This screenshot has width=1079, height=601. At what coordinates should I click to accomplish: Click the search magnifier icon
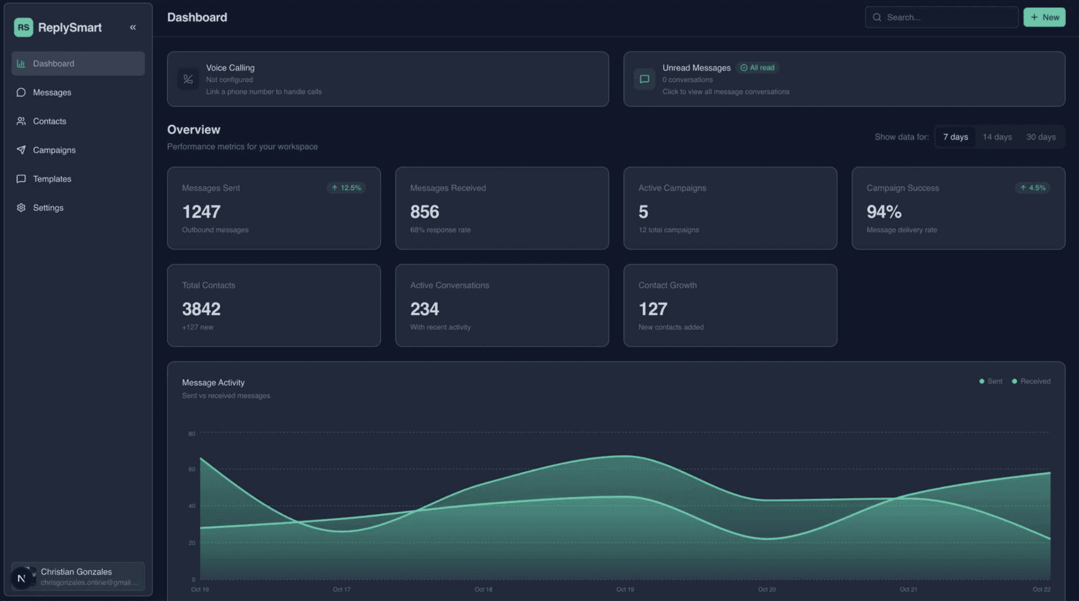[x=877, y=17]
